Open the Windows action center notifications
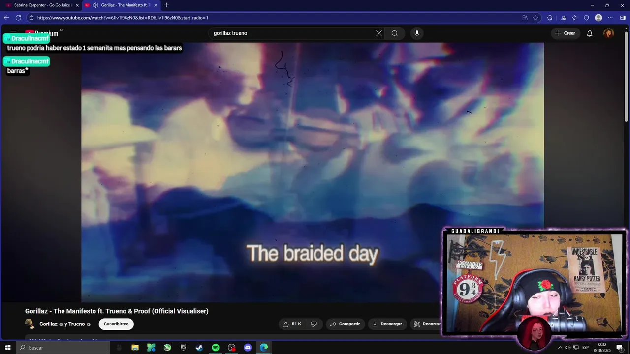Viewport: 630px width, 354px height. [620, 348]
